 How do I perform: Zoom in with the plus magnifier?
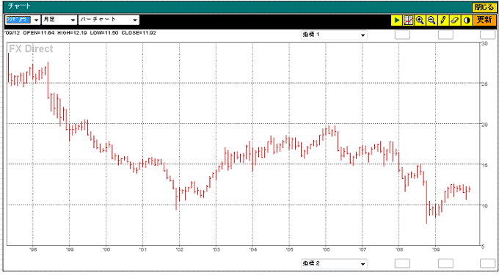[x=420, y=21]
